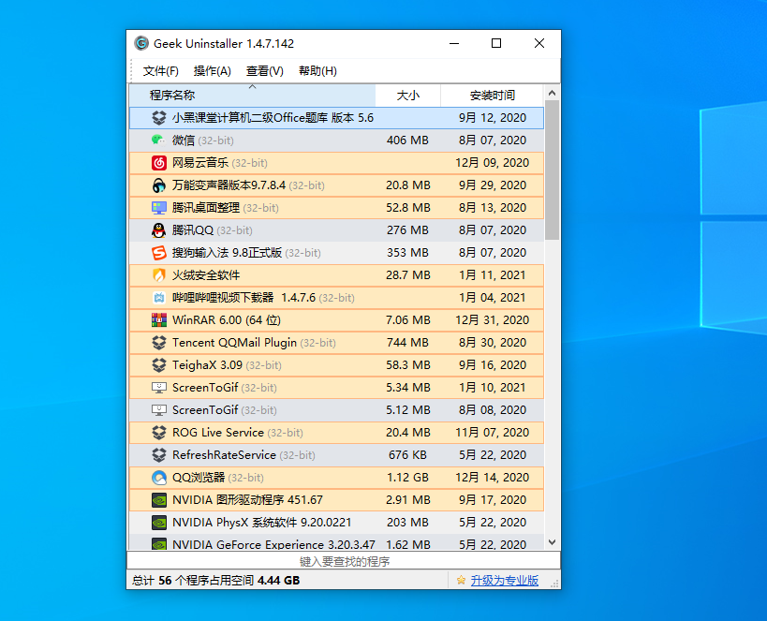
Task: Click the 1月 11, 2021 install date
Action: 492,275
